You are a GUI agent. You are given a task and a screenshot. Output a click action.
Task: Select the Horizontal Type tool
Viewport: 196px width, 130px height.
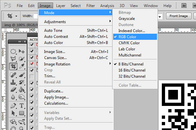(x=22, y=106)
